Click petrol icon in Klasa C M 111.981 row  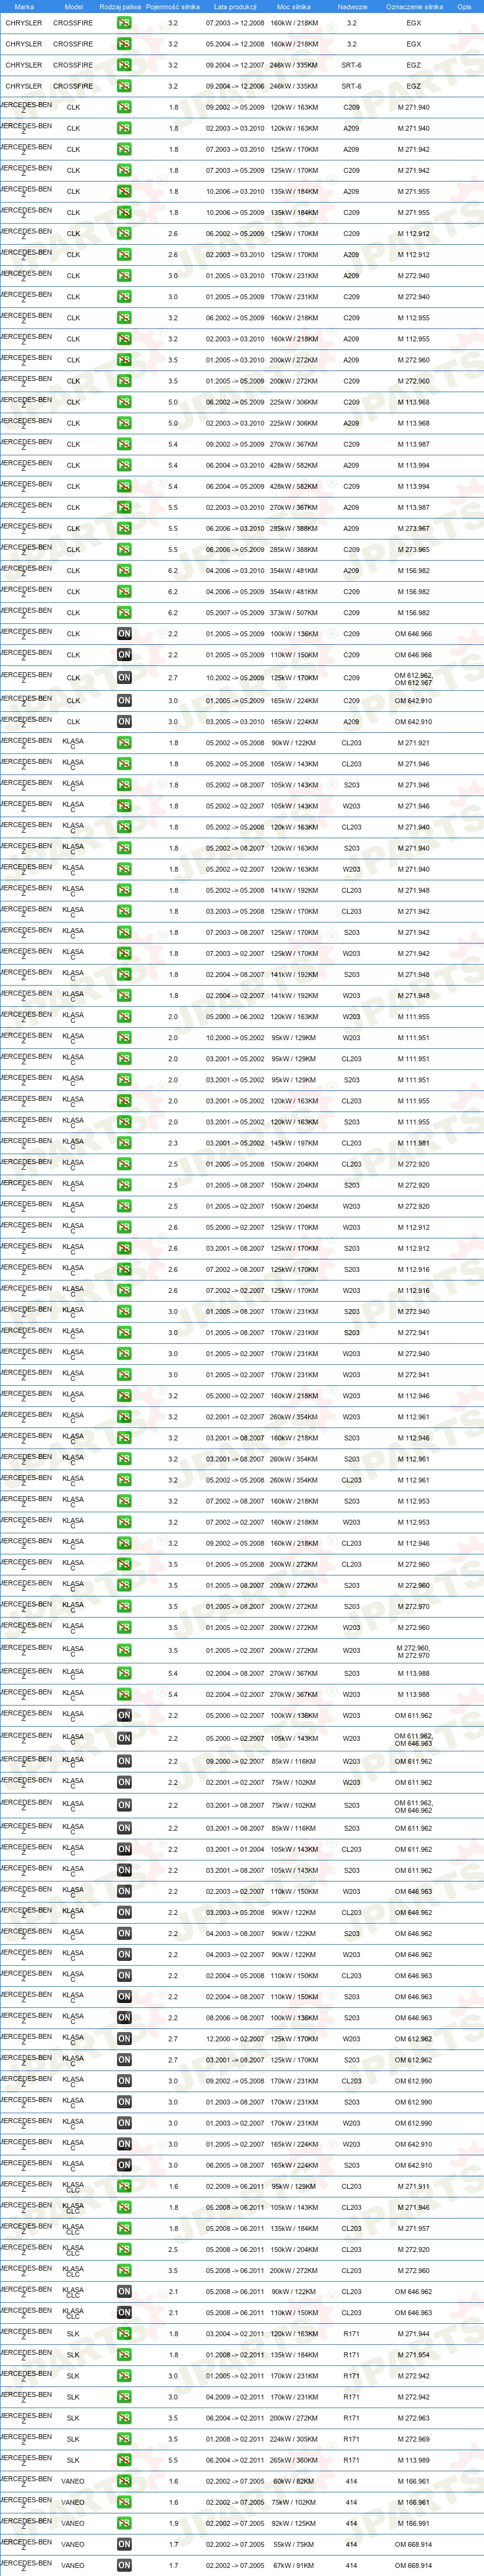(124, 1143)
